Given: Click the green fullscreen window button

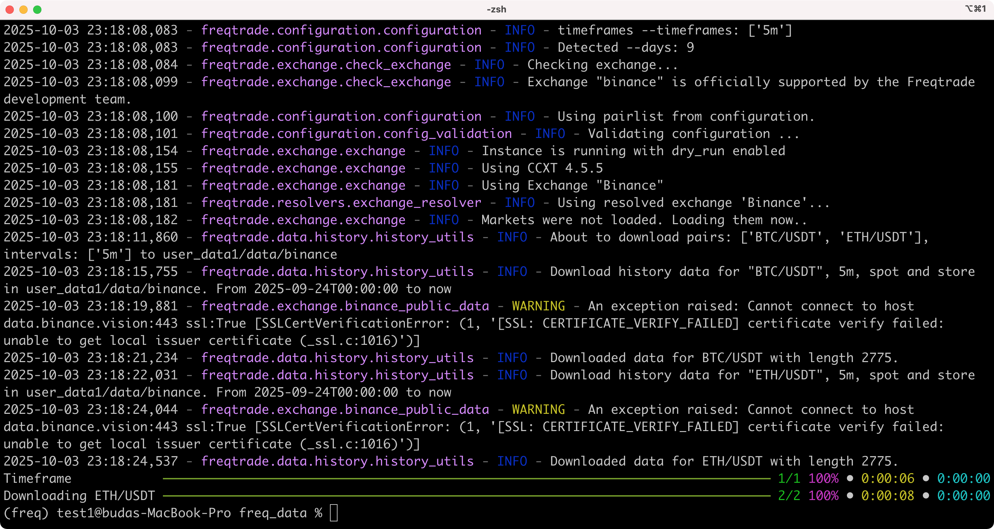Looking at the screenshot, I should [x=37, y=10].
